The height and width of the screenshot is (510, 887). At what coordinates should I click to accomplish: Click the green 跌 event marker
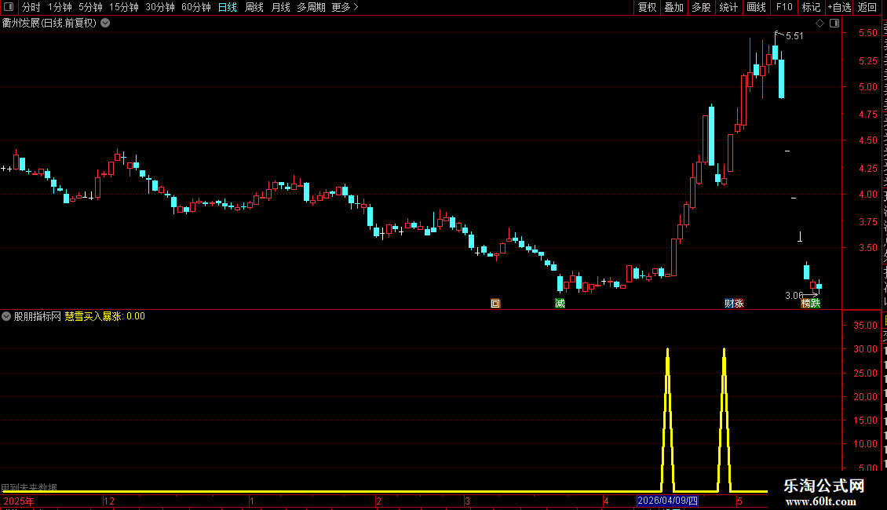(x=815, y=304)
